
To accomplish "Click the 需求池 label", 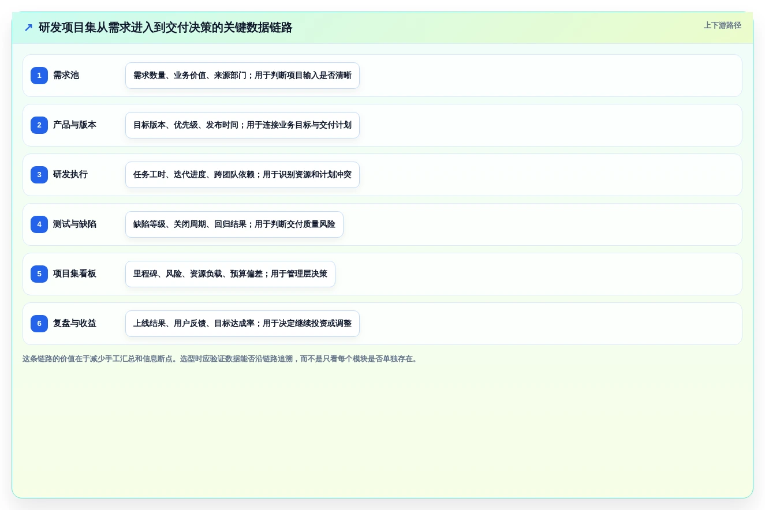I will (x=66, y=76).
